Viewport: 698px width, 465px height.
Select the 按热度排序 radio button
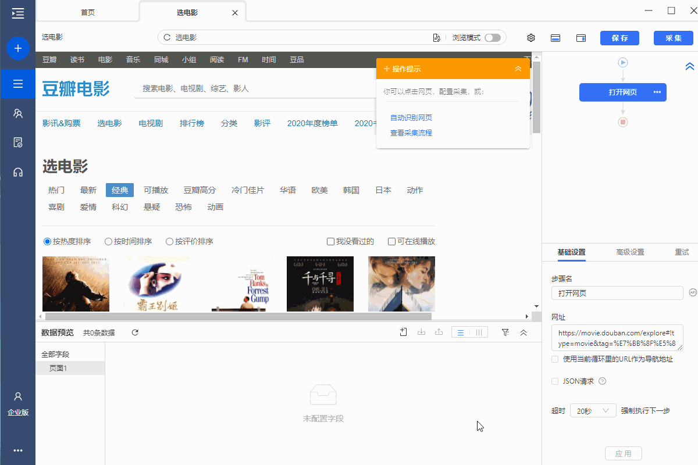point(47,241)
